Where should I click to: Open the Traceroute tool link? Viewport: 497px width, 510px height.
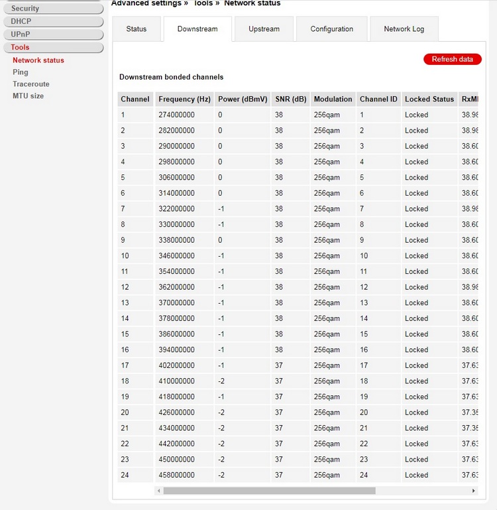pyautogui.click(x=31, y=84)
